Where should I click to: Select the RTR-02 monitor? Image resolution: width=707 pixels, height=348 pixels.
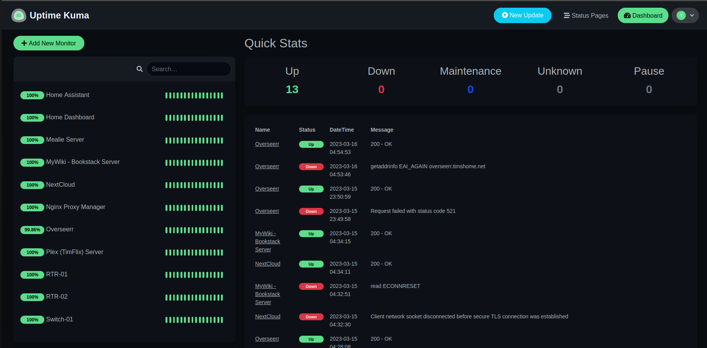pyautogui.click(x=124, y=297)
